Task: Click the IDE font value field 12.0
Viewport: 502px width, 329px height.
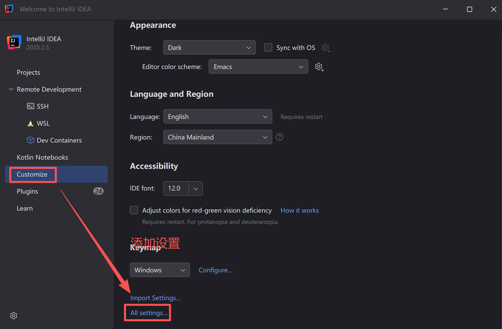Action: click(x=176, y=188)
